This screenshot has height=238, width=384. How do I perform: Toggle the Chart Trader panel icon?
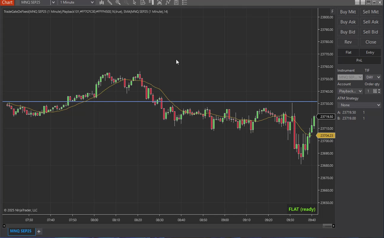coord(151,3)
